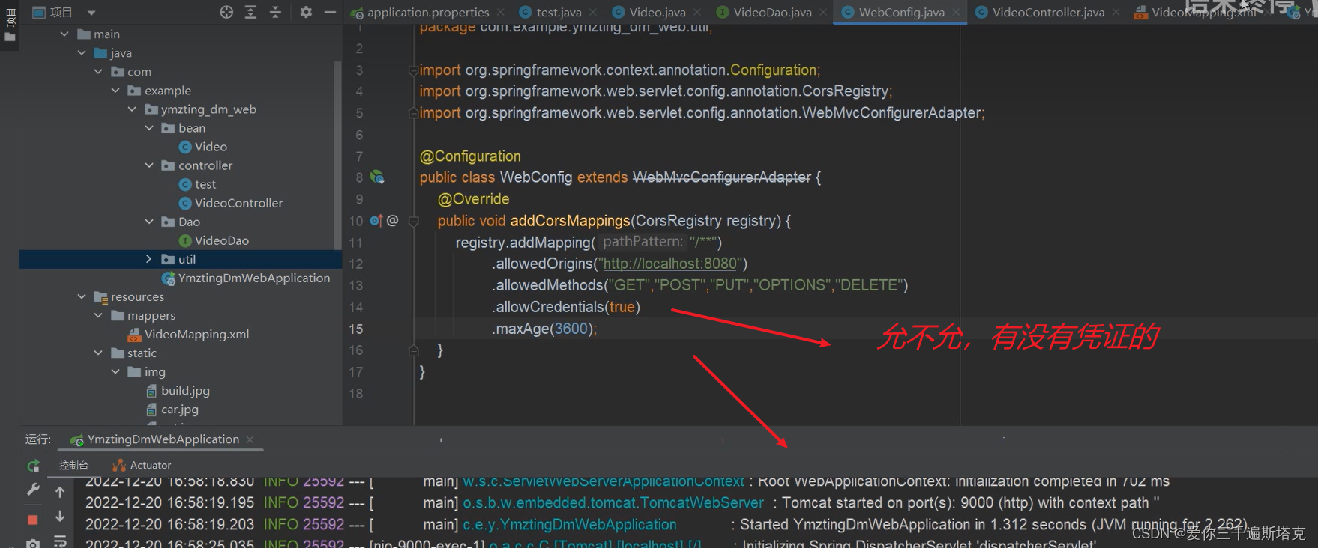Click the camera thread dump icon
Viewport: 1318px width, 548px height.
pyautogui.click(x=33, y=543)
